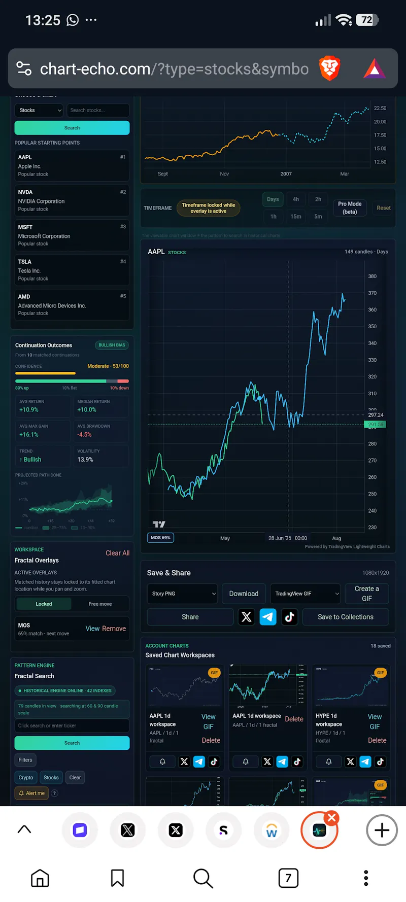Share middle AAPL workspace card to TikTok
The image size is (406, 902).
297,761
